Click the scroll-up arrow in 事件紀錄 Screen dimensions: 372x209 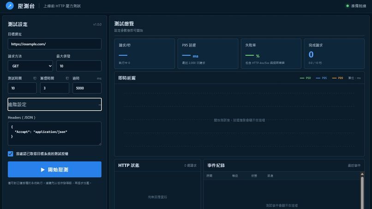(x=362, y=174)
